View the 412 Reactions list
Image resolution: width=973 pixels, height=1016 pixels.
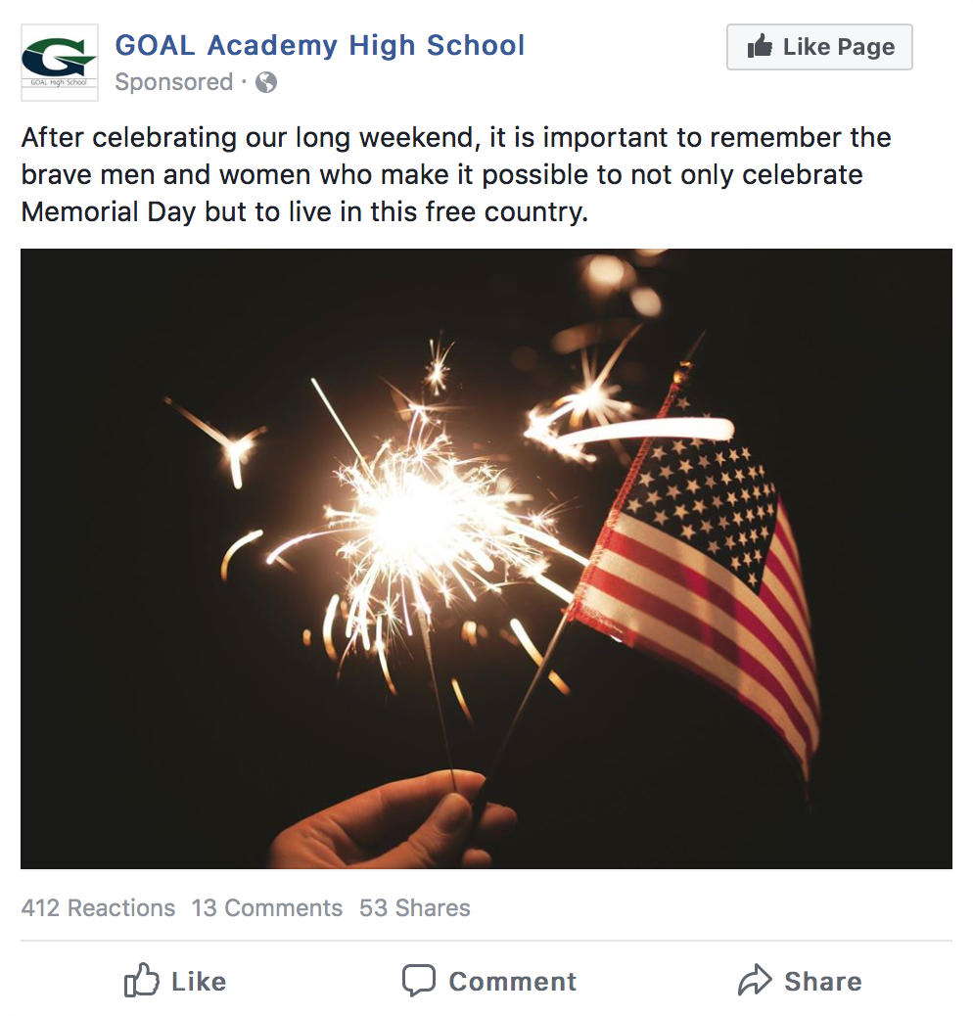[x=98, y=908]
